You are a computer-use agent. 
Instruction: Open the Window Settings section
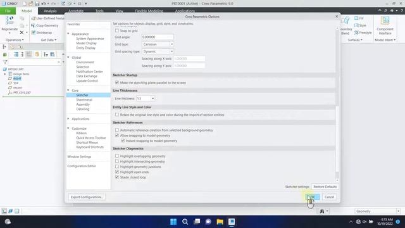(79, 156)
